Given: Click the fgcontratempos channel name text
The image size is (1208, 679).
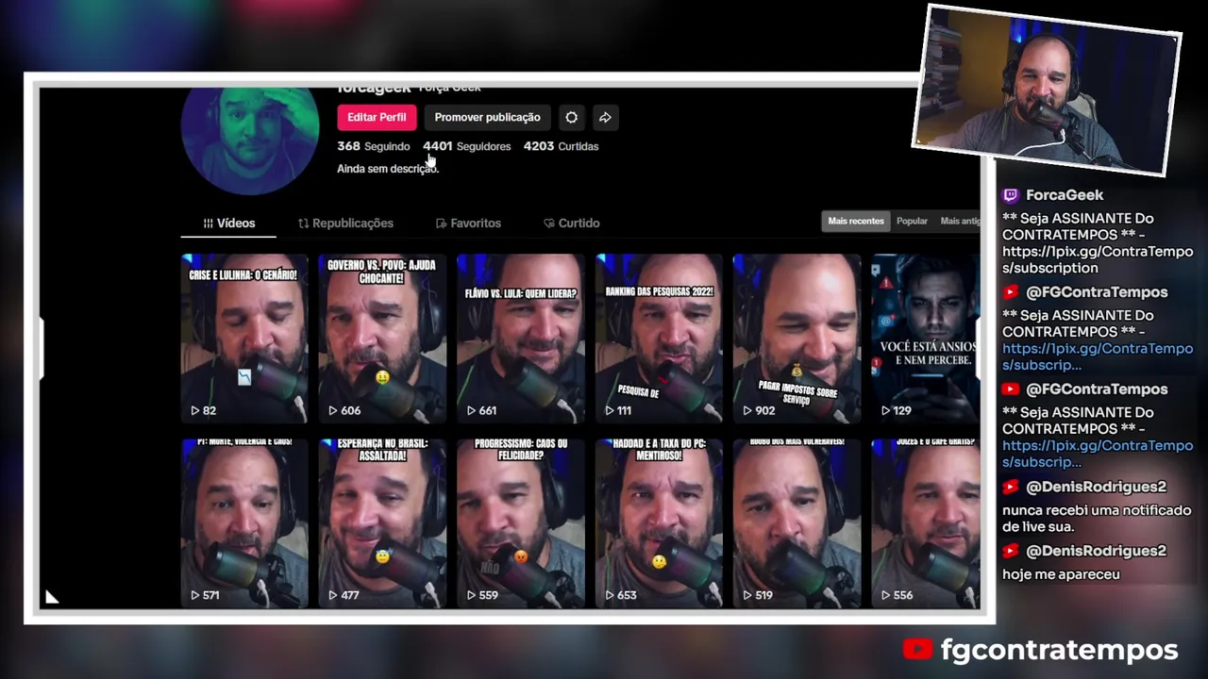Looking at the screenshot, I should tap(1059, 650).
